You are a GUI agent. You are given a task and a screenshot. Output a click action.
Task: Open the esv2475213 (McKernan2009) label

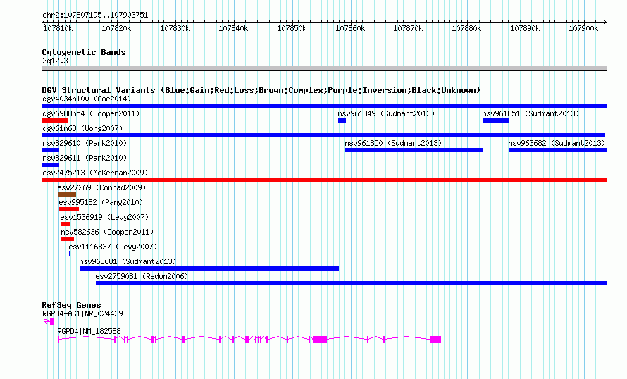(95, 173)
